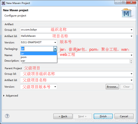The width and height of the screenshot is (138, 124).
Task: Open the Parent Project Artifact Id dropdown arrow
Action: (x=132, y=80)
